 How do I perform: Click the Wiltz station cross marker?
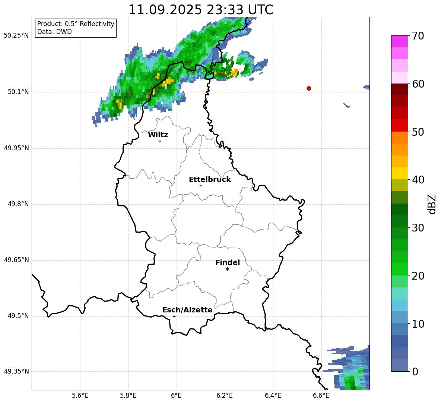(160, 141)
